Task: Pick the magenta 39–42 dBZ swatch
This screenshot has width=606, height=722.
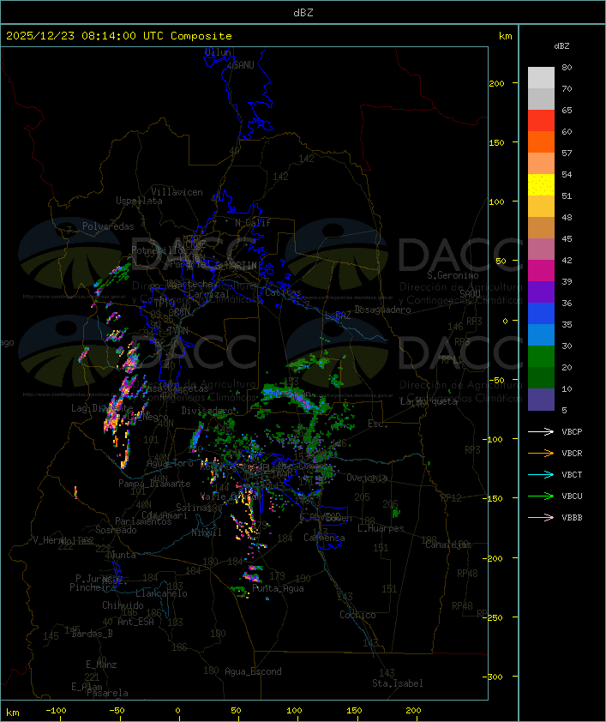Action: click(x=541, y=271)
